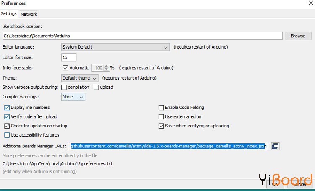The height and width of the screenshot is (191, 315).
Task: Toggle Display line numbers checkbox
Action: 7,108
